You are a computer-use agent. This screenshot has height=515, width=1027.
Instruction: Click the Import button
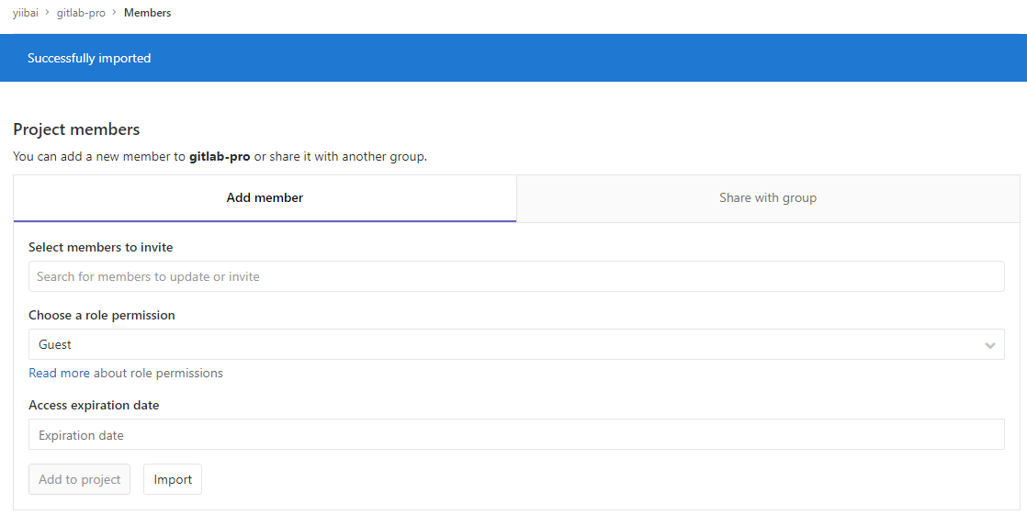click(173, 479)
